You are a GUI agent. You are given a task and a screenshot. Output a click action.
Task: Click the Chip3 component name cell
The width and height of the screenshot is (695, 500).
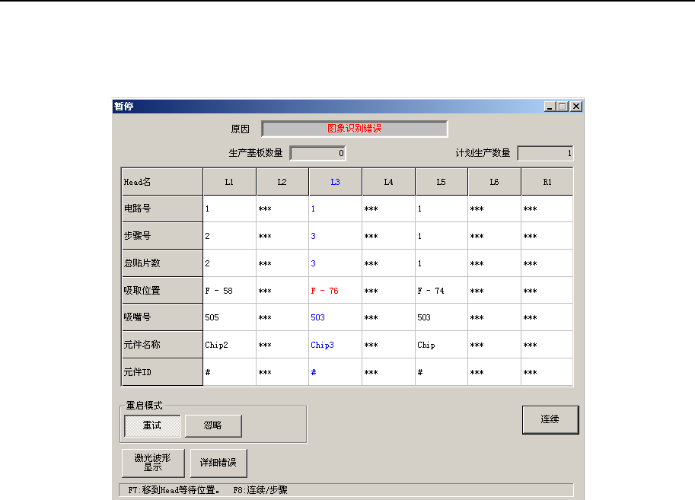(x=336, y=345)
